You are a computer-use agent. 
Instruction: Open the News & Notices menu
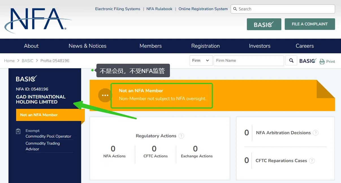click(x=88, y=46)
